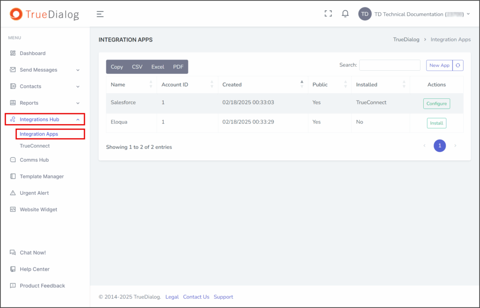The image size is (480, 308).
Task: Click the TrueDialog logo
Action: click(45, 14)
